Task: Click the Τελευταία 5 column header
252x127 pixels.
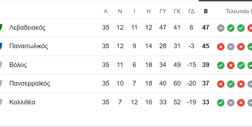Action: 239,11
